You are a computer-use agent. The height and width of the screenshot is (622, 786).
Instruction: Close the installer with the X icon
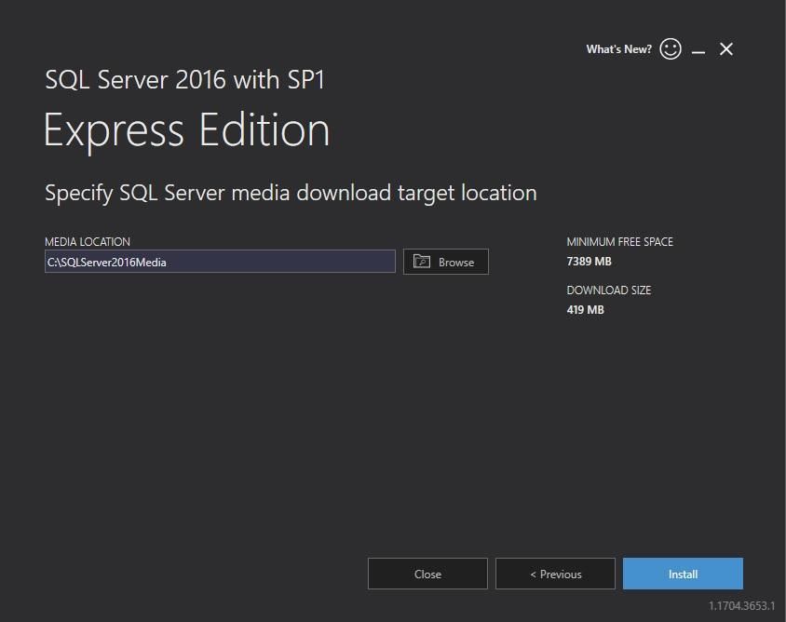click(726, 49)
